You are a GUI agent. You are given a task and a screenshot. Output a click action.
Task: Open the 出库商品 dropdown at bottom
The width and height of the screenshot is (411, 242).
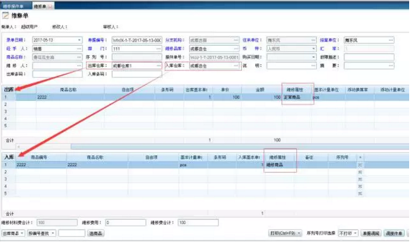pos(13,233)
